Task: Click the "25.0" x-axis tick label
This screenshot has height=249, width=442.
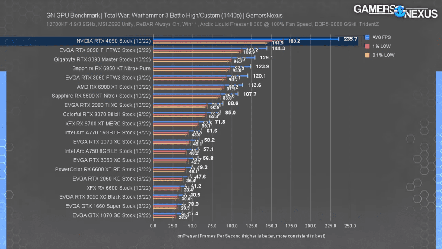Action: coord(173,226)
